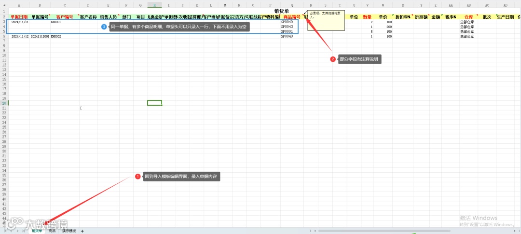
Task: Go to previous sheet navigation arrow
Action: pos(11,231)
